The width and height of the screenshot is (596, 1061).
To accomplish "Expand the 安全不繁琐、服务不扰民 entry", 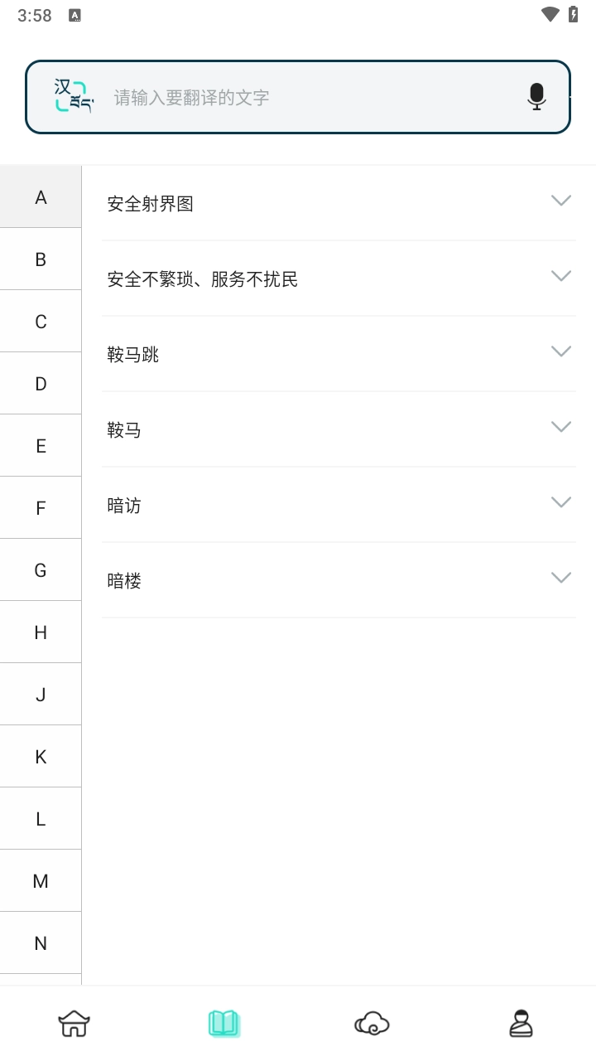I will (561, 276).
